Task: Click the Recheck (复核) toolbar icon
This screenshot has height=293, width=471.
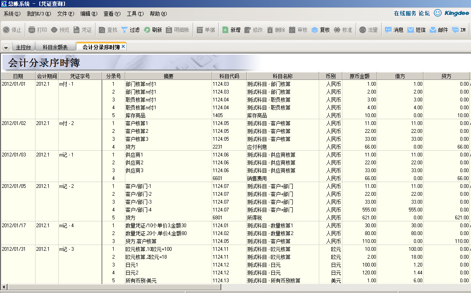Action: (x=315, y=30)
